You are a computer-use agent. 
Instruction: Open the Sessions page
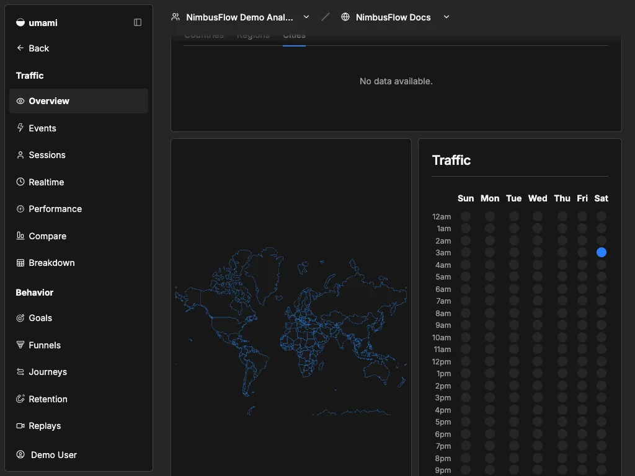(79, 154)
